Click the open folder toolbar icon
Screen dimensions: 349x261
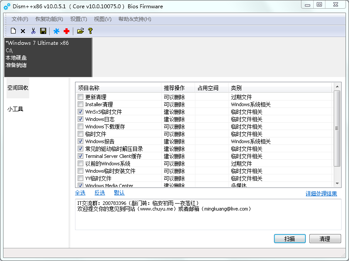(x=80, y=31)
